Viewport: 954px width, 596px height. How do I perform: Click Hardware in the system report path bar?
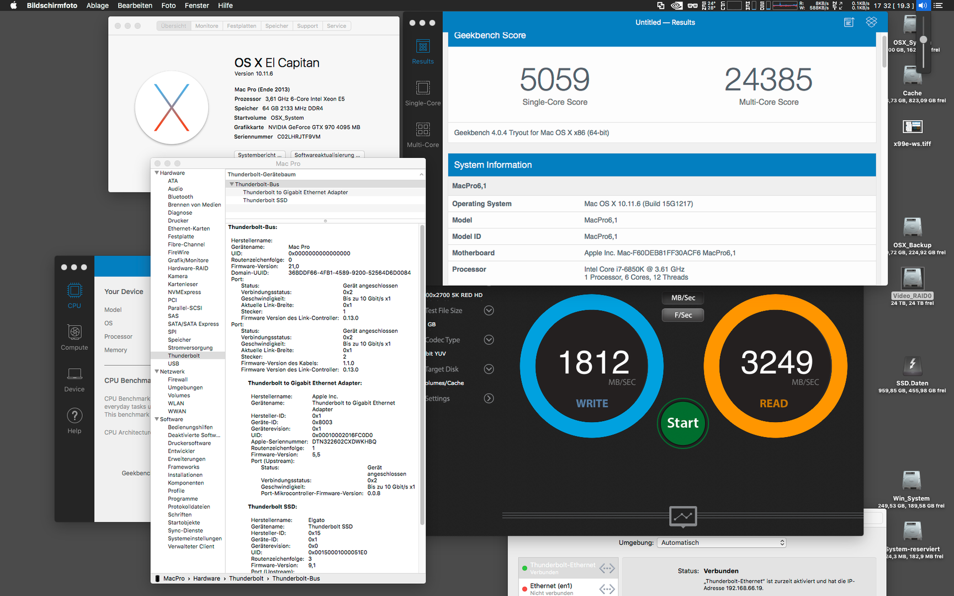coord(206,578)
